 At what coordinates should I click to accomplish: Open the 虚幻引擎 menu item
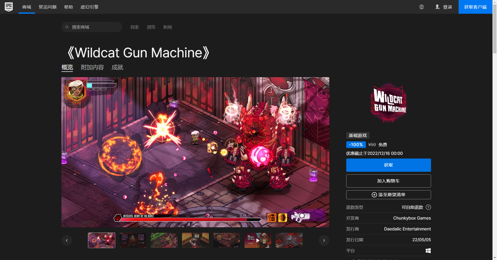coord(89,7)
